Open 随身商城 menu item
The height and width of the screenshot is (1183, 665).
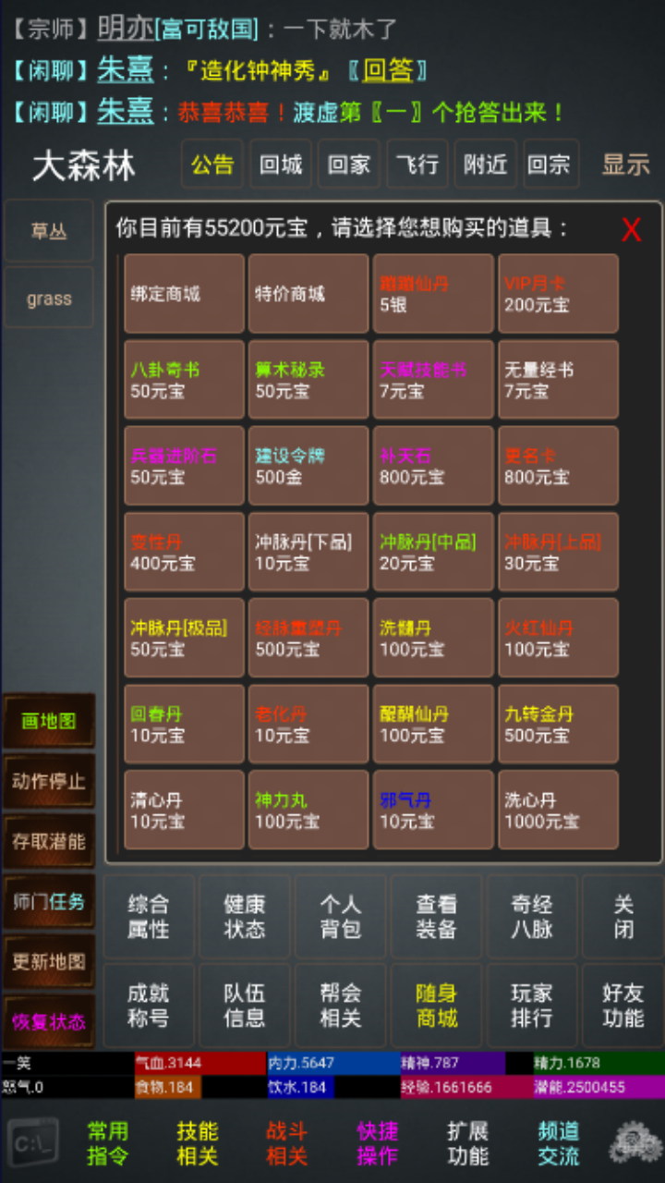coord(436,1006)
